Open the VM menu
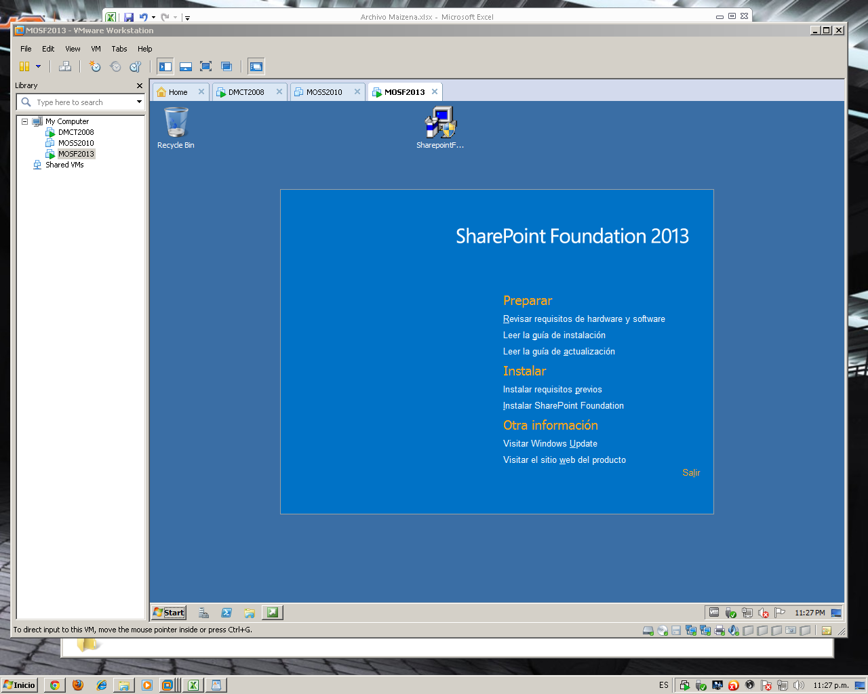 96,49
